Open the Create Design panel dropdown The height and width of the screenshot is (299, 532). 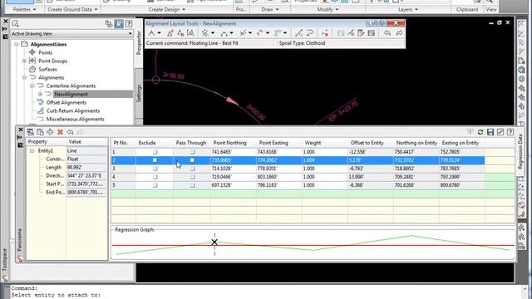pyautogui.click(x=166, y=9)
